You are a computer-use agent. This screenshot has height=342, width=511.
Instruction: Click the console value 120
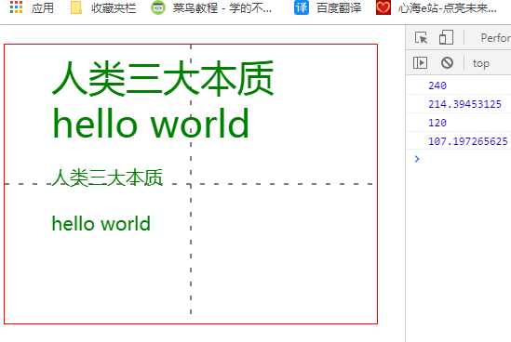tap(437, 123)
